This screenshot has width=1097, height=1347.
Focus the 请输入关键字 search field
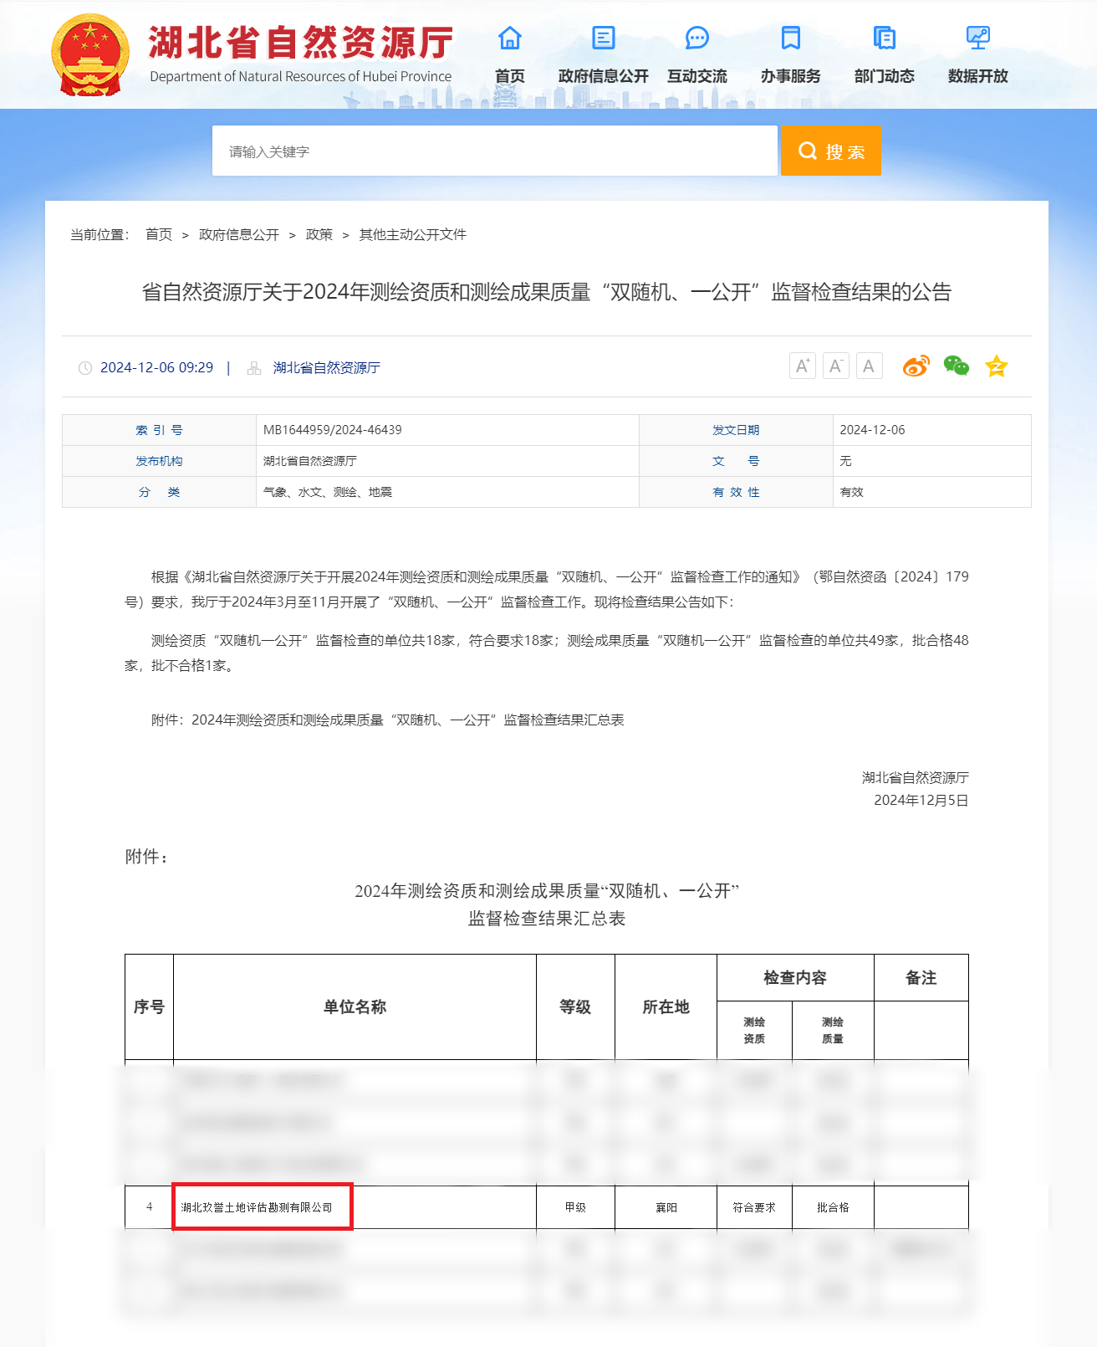(495, 151)
